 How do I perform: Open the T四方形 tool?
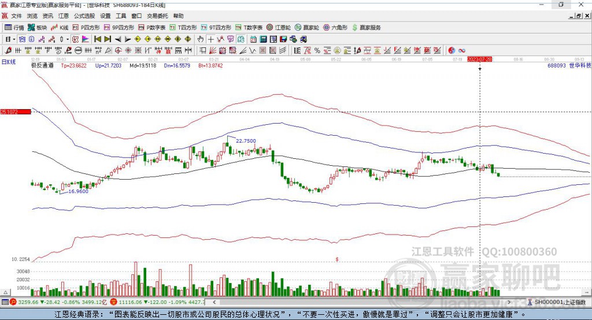[183, 28]
